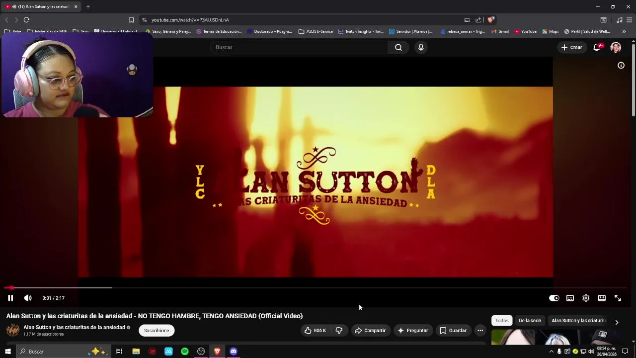636x358 pixels.
Task: Open the Crear menu
Action: pyautogui.click(x=571, y=47)
